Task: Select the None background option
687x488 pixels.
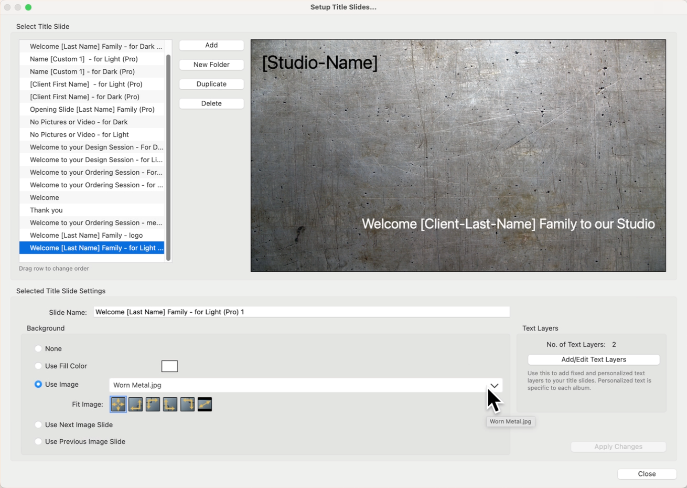Action: (38, 348)
